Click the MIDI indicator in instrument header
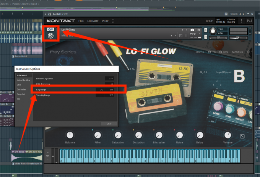The width and height of the screenshot is (260, 177). pyautogui.click(x=250, y=34)
